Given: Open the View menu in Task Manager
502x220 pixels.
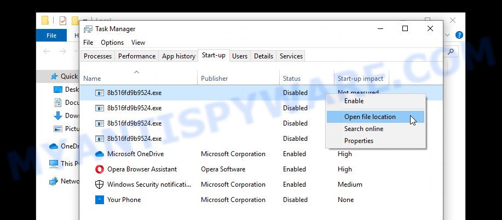Looking at the screenshot, I should [138, 43].
